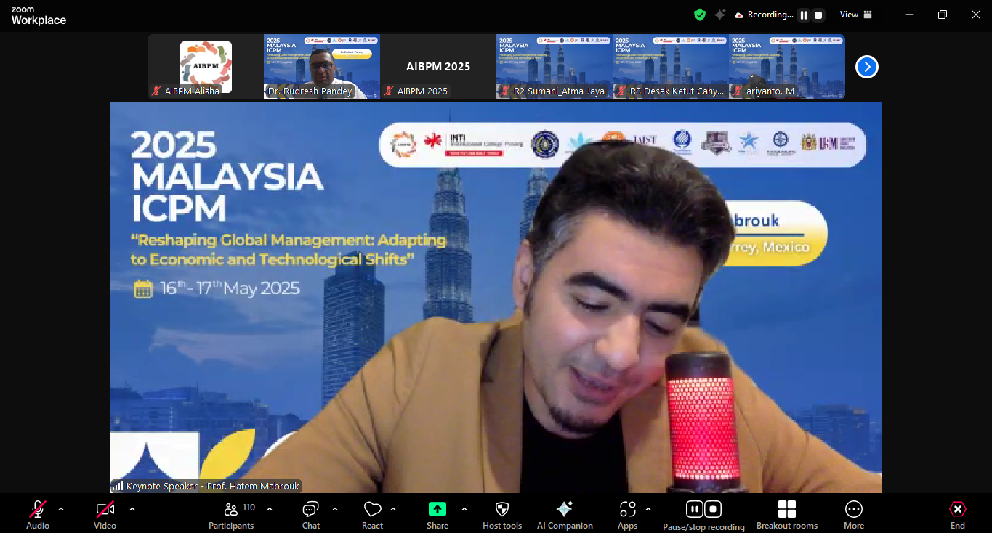Click the AI Companion sparkle icon at top
Viewport: 992px width, 533px height.
coord(720,15)
